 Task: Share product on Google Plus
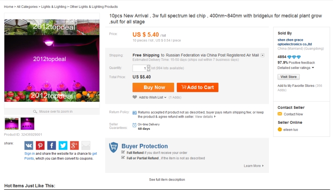[75, 146]
